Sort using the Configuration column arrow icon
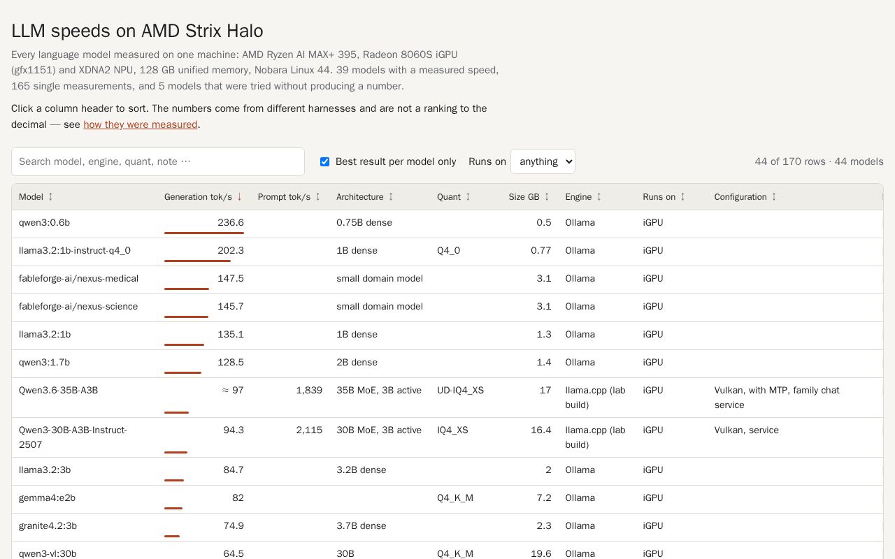The image size is (895, 559). [x=774, y=197]
